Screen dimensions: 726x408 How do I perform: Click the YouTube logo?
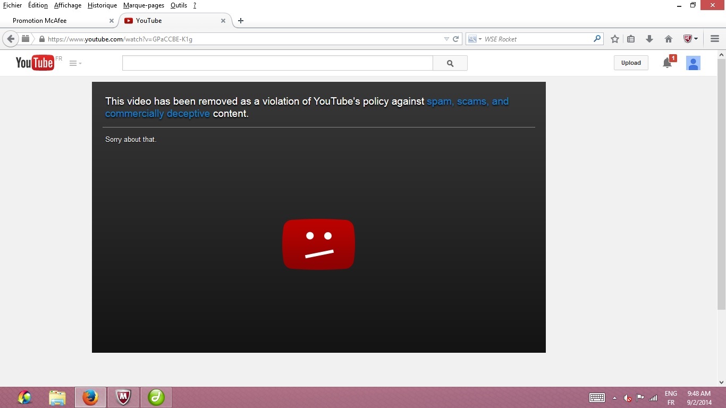(x=35, y=63)
